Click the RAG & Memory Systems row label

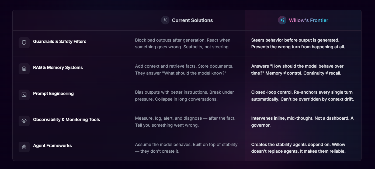58,68
